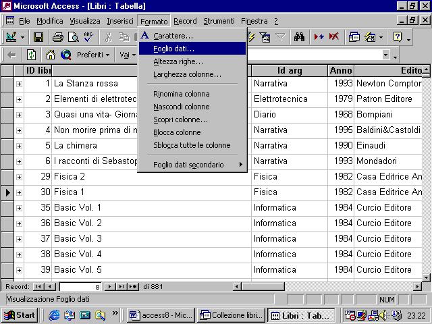Click the table icon left of File
The height and width of the screenshot is (324, 432).
[x=10, y=21]
